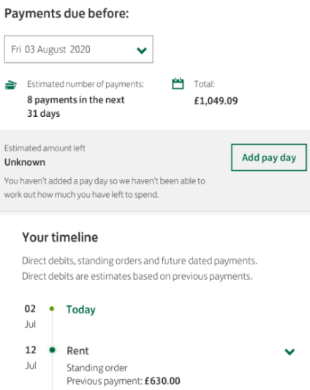Click the green chevron in date selector
Viewport: 310px width, 390px height.
click(x=142, y=50)
